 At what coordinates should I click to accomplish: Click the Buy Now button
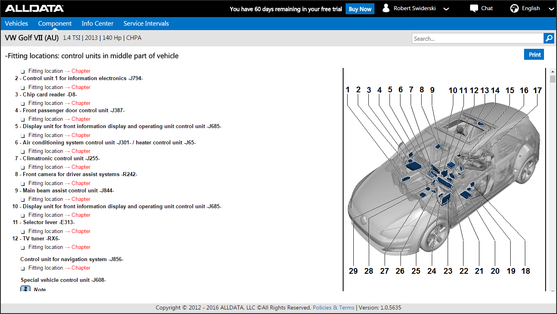[x=360, y=9]
